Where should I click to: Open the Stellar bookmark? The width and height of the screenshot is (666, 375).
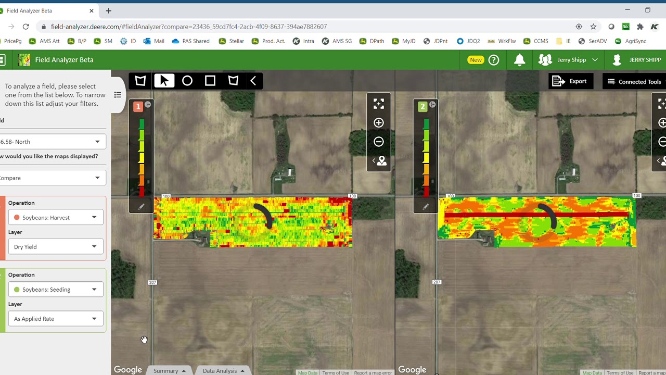coord(232,41)
